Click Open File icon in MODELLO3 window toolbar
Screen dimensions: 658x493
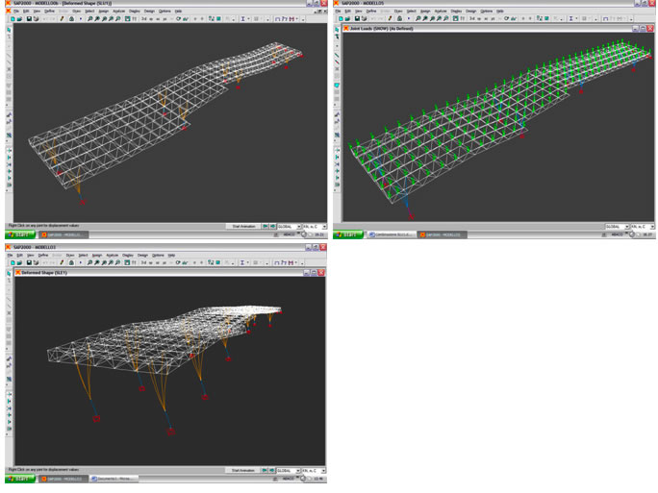coord(20,262)
